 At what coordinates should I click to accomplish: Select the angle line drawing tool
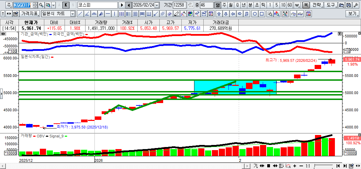[x=87, y=14]
